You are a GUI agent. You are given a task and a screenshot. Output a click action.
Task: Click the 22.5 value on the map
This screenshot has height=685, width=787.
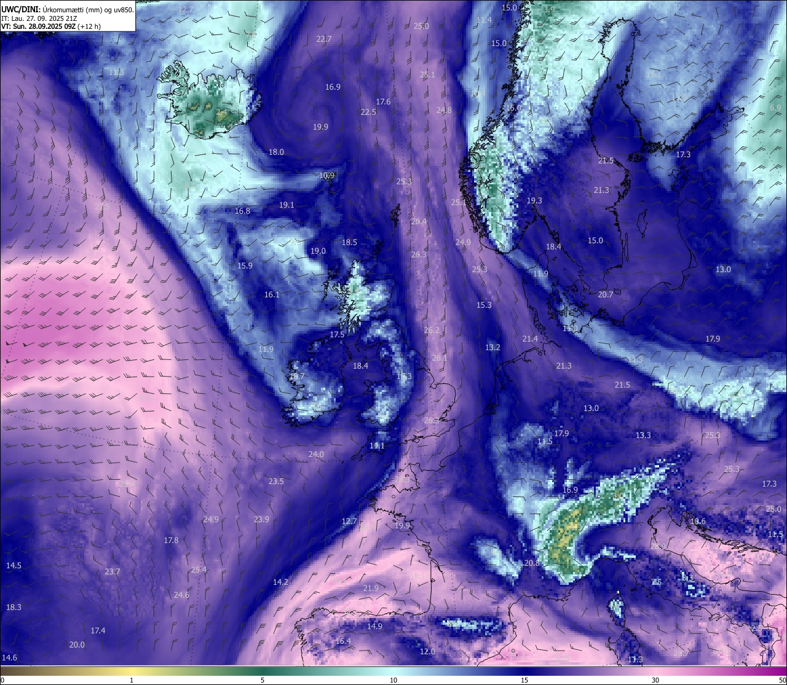368,112
